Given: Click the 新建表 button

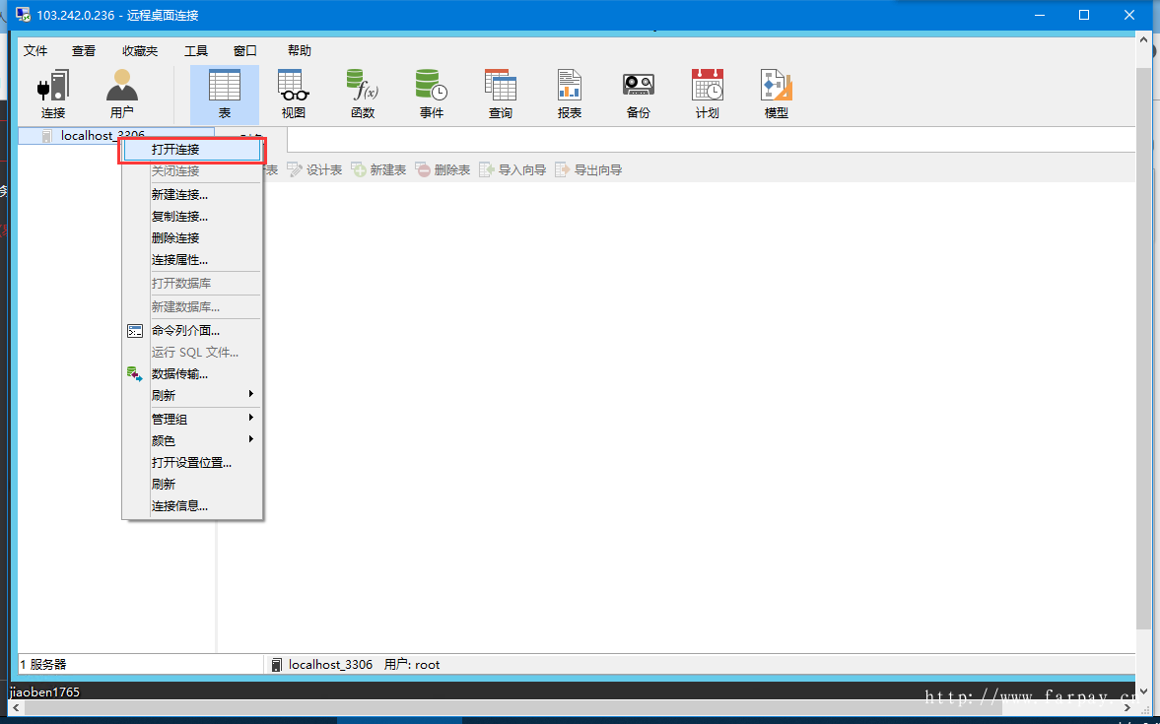Looking at the screenshot, I should point(378,170).
